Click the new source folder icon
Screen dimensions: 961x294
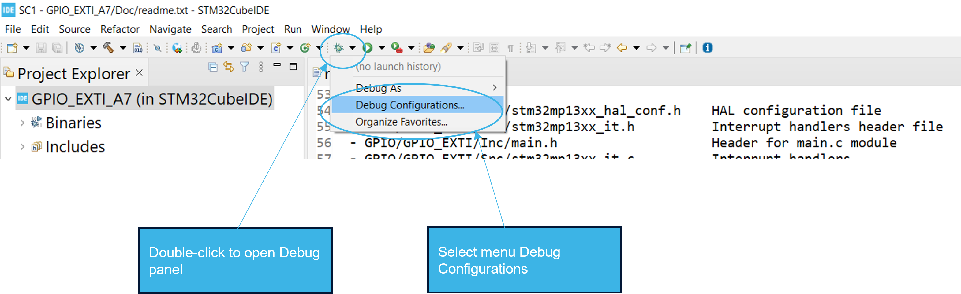(246, 48)
